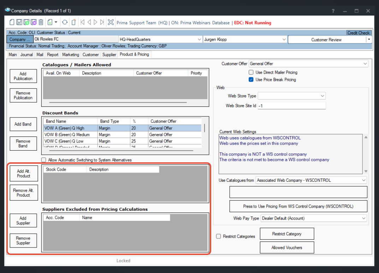Click the Oli Rowles FC company name field

pyautogui.click(x=76, y=39)
